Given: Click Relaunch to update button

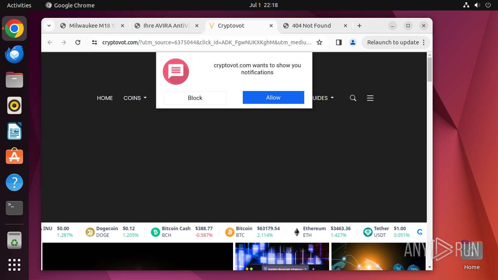Looking at the screenshot, I should tap(396, 42).
